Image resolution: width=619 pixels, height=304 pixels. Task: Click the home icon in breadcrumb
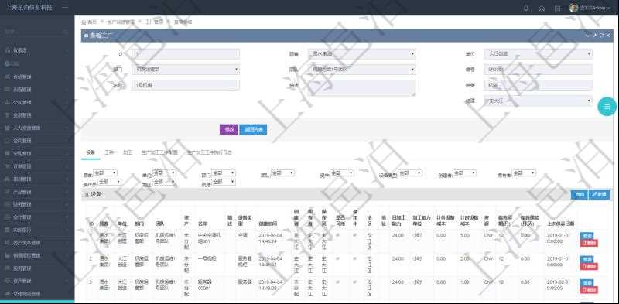tap(84, 22)
